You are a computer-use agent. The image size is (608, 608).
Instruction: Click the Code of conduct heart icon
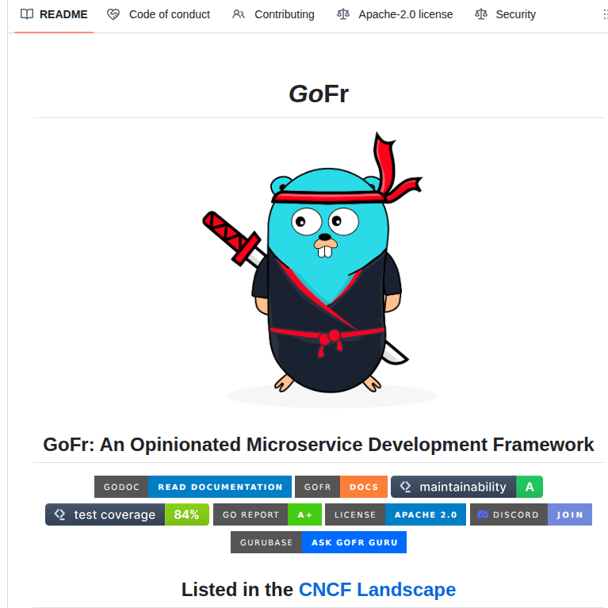point(113,14)
